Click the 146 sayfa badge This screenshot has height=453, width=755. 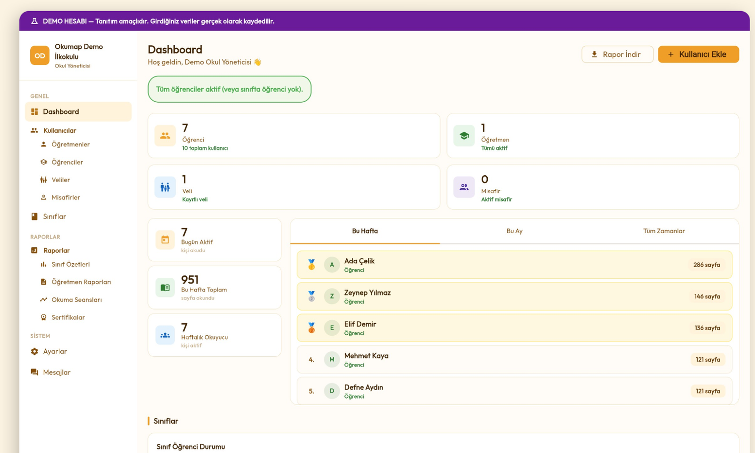(707, 296)
